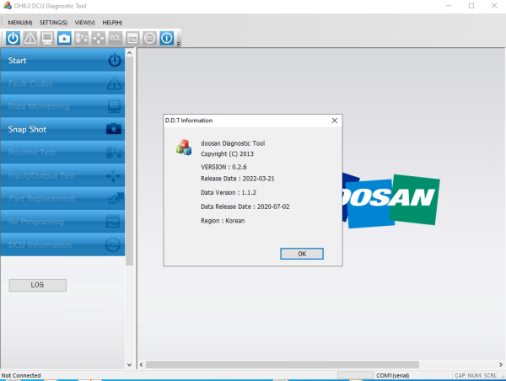Click the Region : Korean text

point(223,221)
